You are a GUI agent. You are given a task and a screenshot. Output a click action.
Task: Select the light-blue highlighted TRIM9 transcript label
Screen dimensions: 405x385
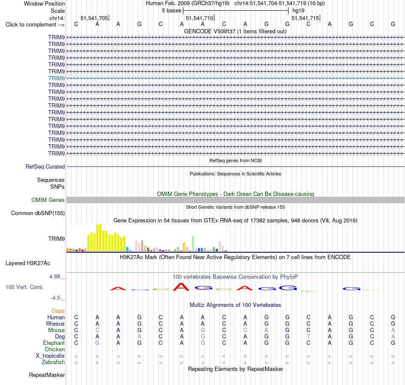56,78
